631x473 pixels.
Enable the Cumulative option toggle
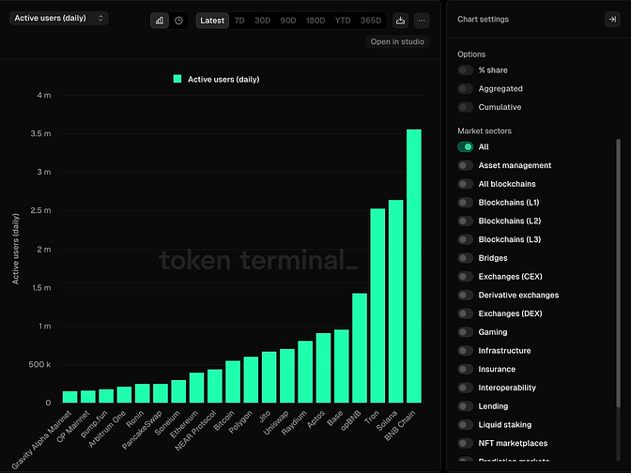[x=465, y=107]
